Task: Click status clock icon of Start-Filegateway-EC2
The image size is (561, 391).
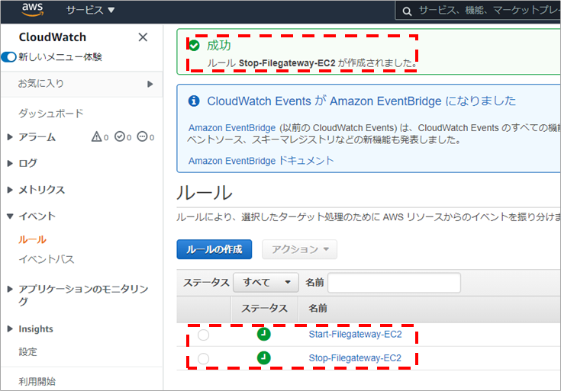Action: [263, 334]
